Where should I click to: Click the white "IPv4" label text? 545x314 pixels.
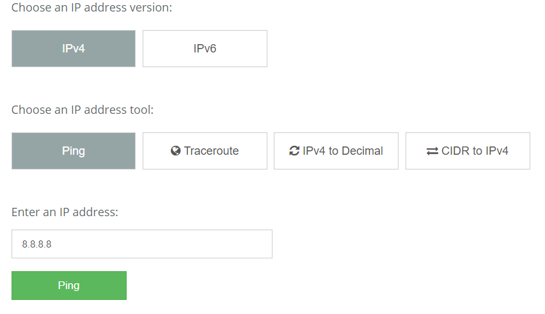coord(74,49)
